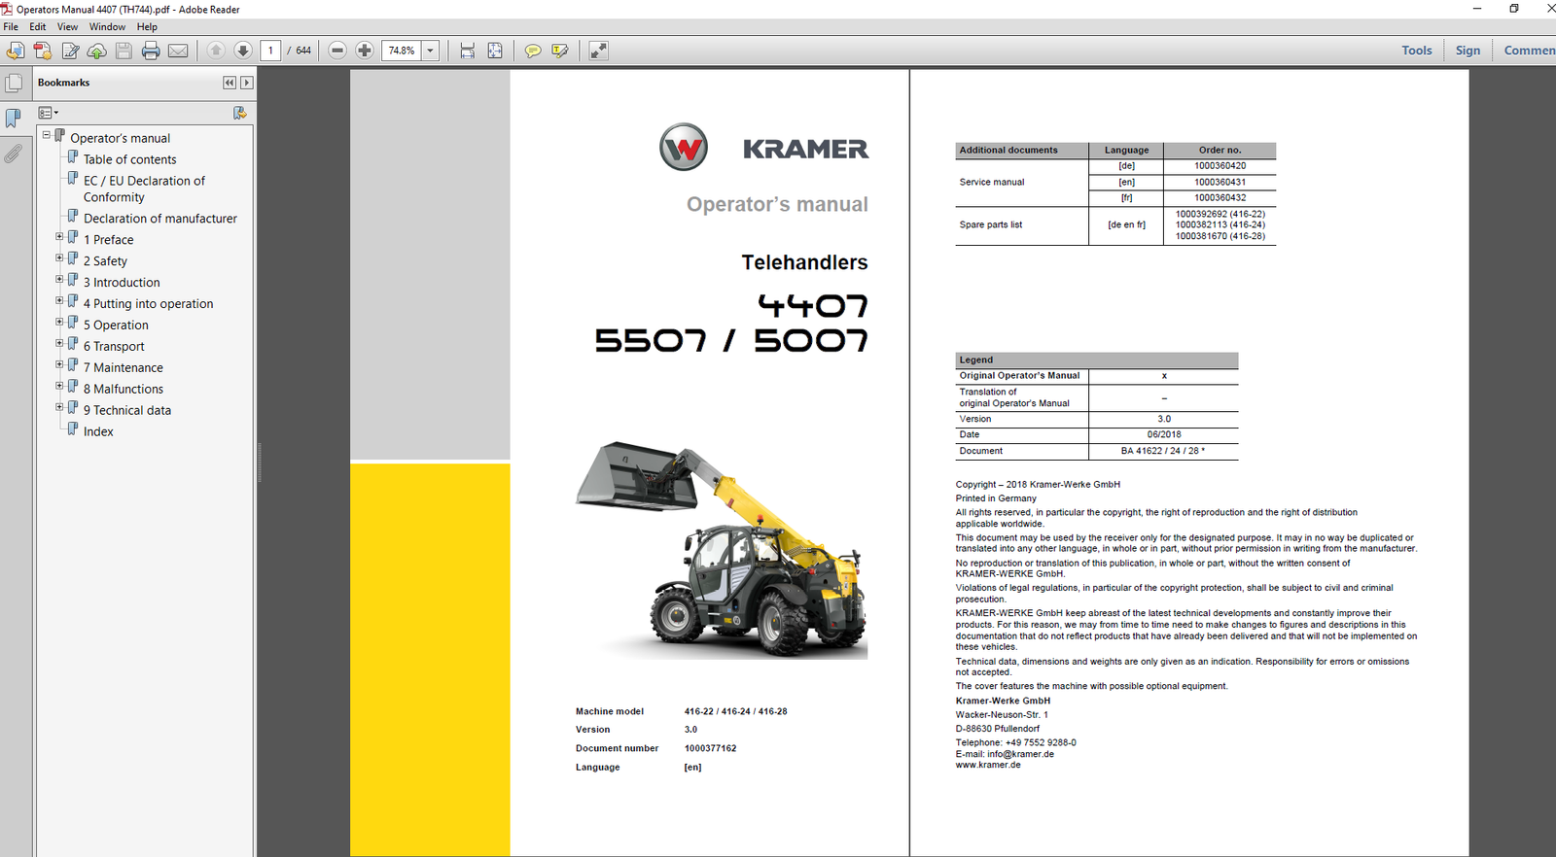Click the page number input field
This screenshot has height=857, width=1556.
[270, 51]
